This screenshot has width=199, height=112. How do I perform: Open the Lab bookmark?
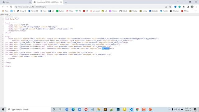click(x=104, y=11)
